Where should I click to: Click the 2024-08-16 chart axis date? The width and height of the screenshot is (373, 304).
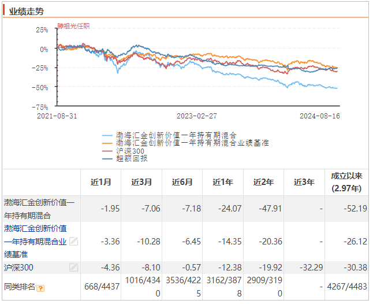320,116
